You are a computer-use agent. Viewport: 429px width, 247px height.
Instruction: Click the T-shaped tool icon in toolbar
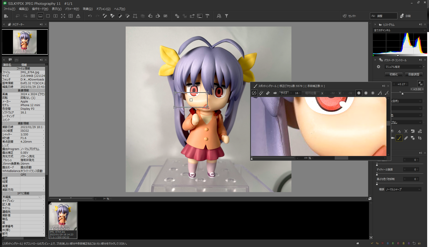point(207,16)
